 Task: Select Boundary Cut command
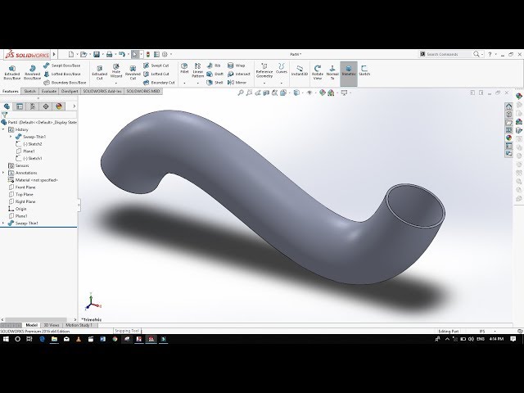(159, 82)
